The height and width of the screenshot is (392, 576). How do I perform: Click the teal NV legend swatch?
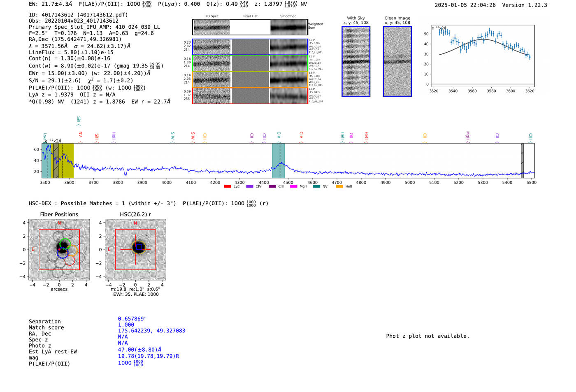pyautogui.click(x=316, y=186)
